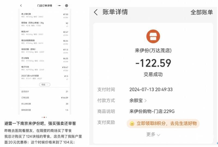Select the 来伊份(万达茂店) merchant name

tap(153, 50)
